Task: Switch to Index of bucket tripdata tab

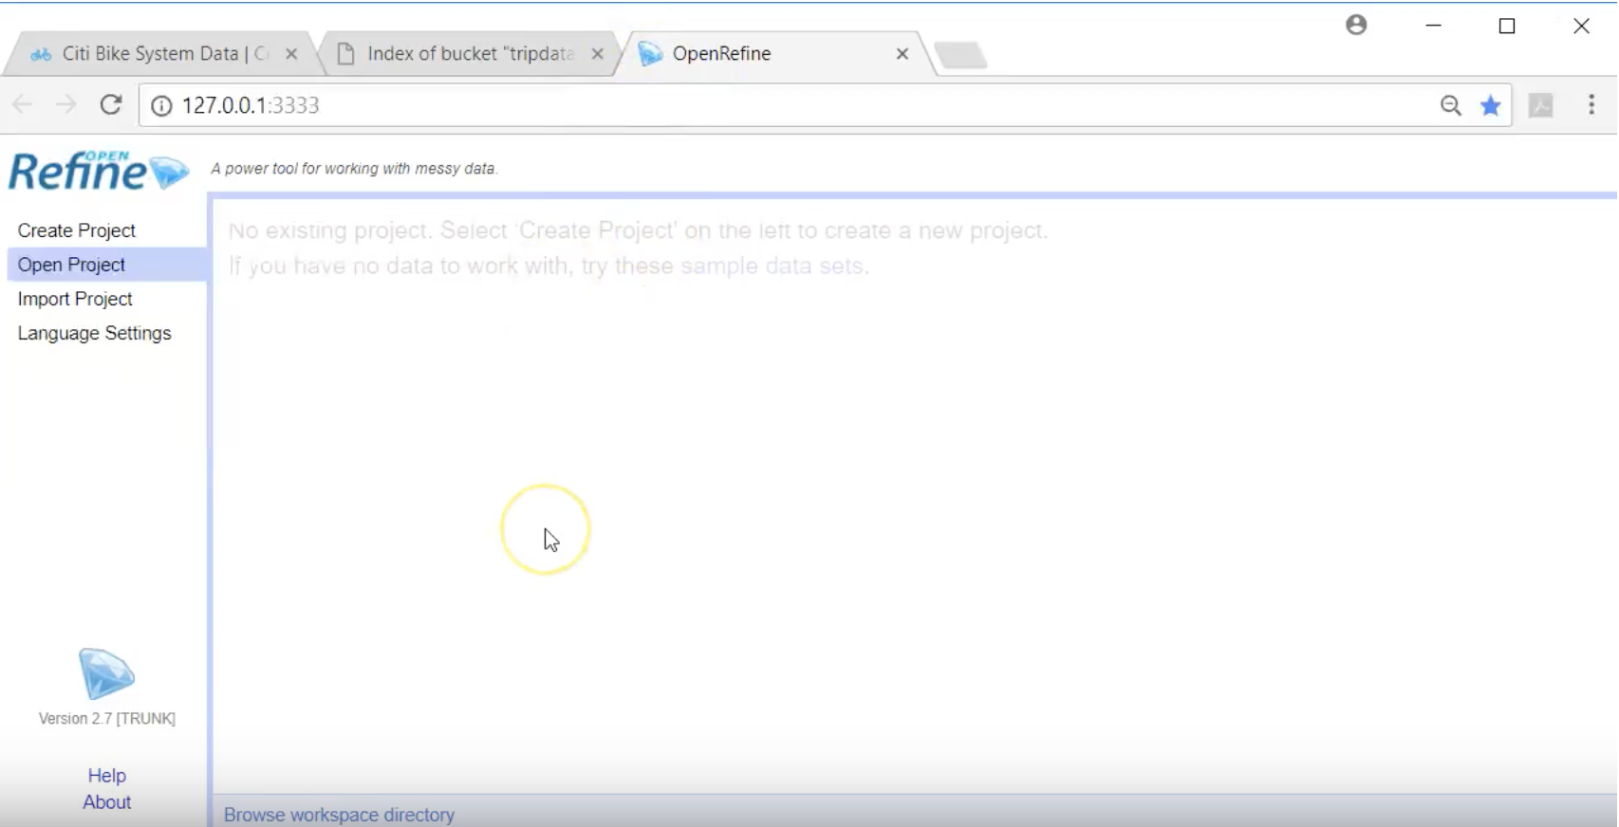Action: click(465, 54)
